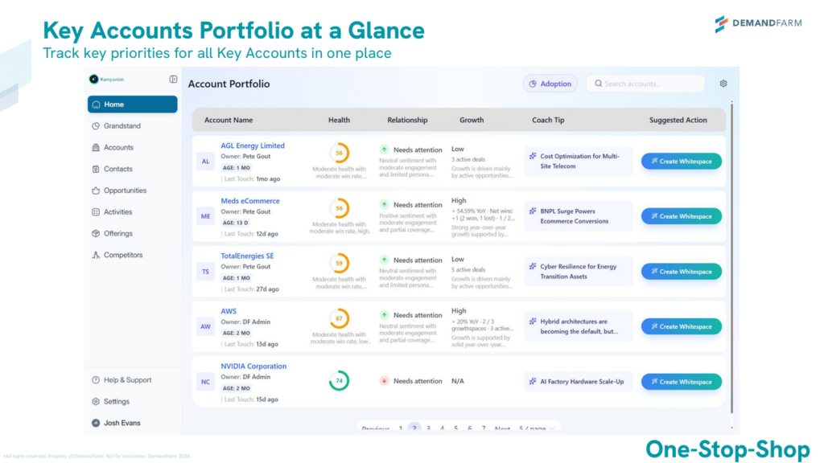Open the Contacts page
This screenshot has height=463, width=824.
coord(117,169)
